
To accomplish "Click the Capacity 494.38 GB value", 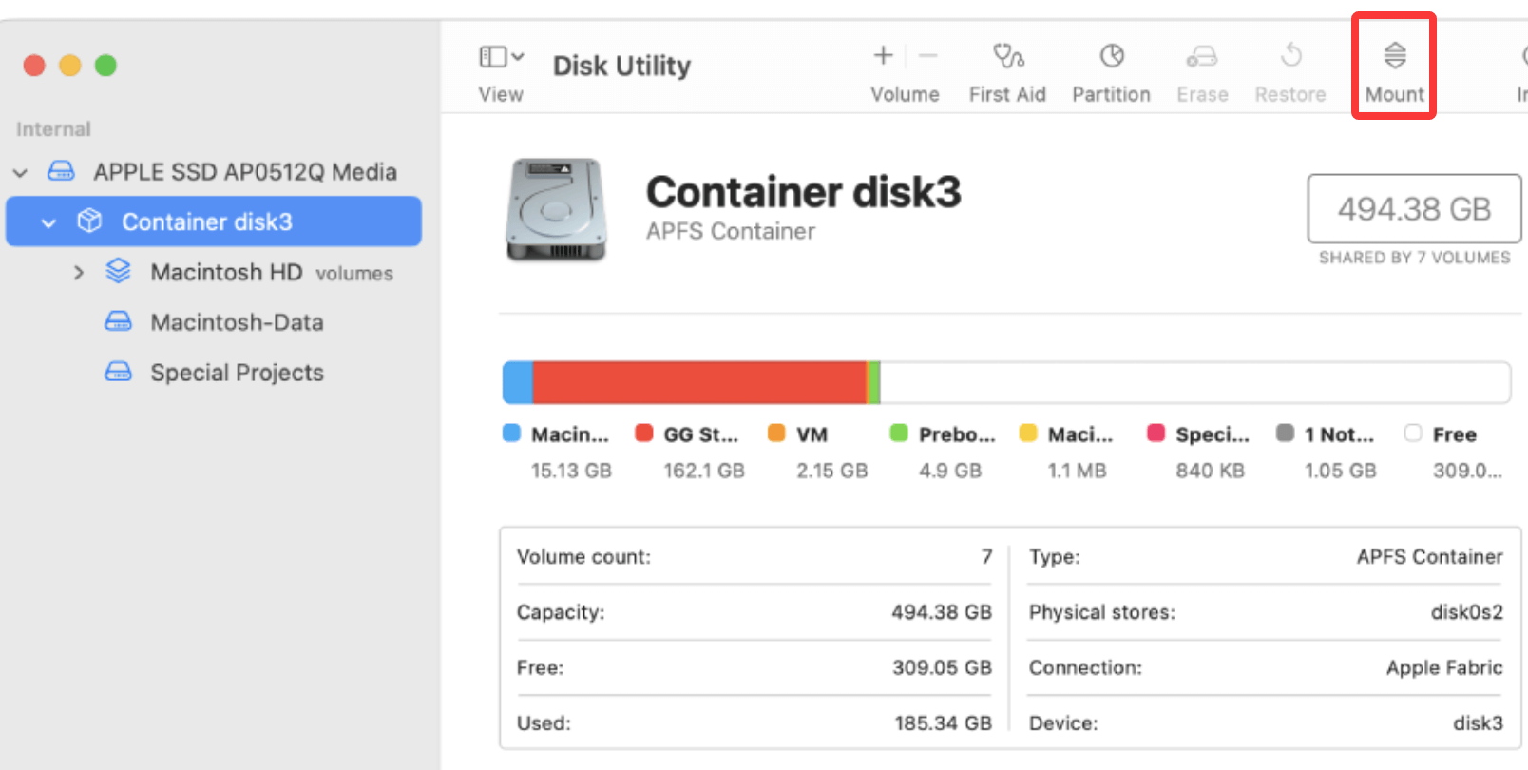I will [x=941, y=612].
